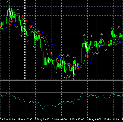Select the 3 May 17:00 time axis label

pyautogui.click(x=77, y=120)
